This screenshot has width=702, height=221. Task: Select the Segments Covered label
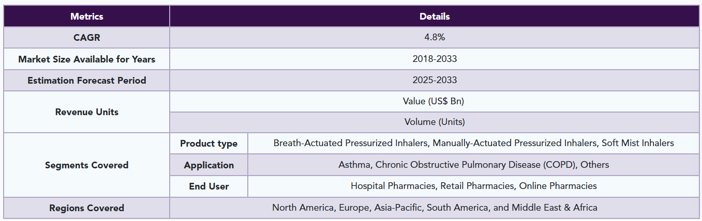[87, 165]
